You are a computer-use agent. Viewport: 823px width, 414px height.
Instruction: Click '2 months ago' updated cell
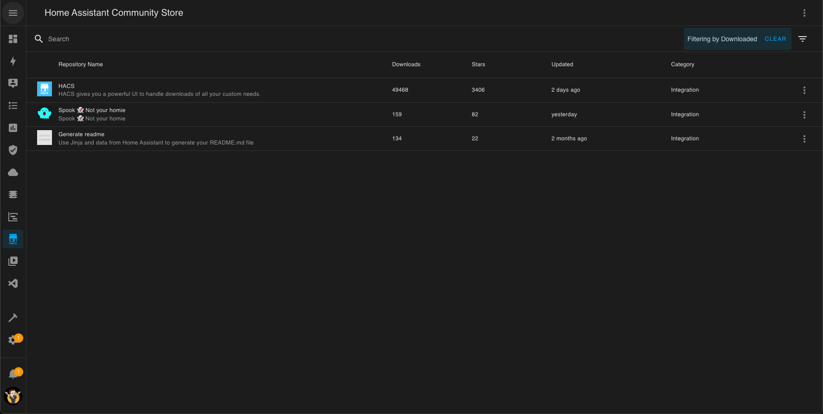569,138
